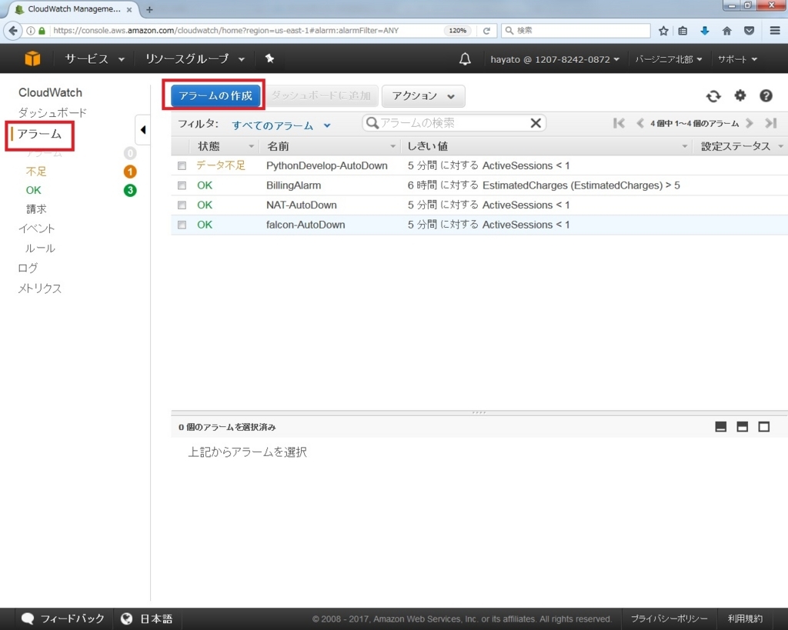Click the アラームの検索 search field
Screen dimensions: 788x630
[x=454, y=123]
